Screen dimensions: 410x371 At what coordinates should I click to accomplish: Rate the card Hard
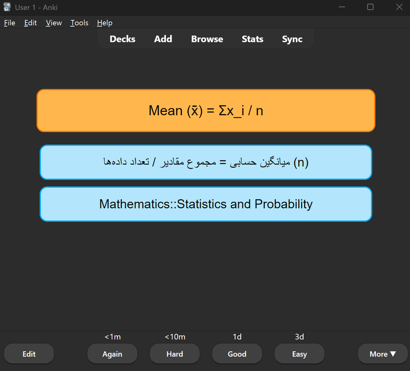(x=175, y=354)
